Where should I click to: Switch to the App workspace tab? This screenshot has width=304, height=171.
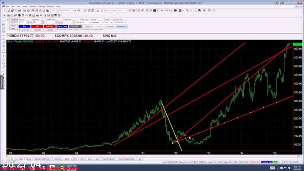click(97, 159)
